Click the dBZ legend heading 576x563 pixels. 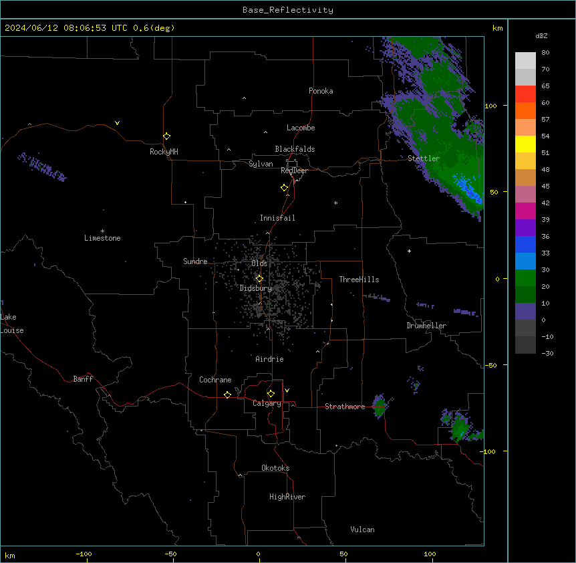pyautogui.click(x=541, y=35)
